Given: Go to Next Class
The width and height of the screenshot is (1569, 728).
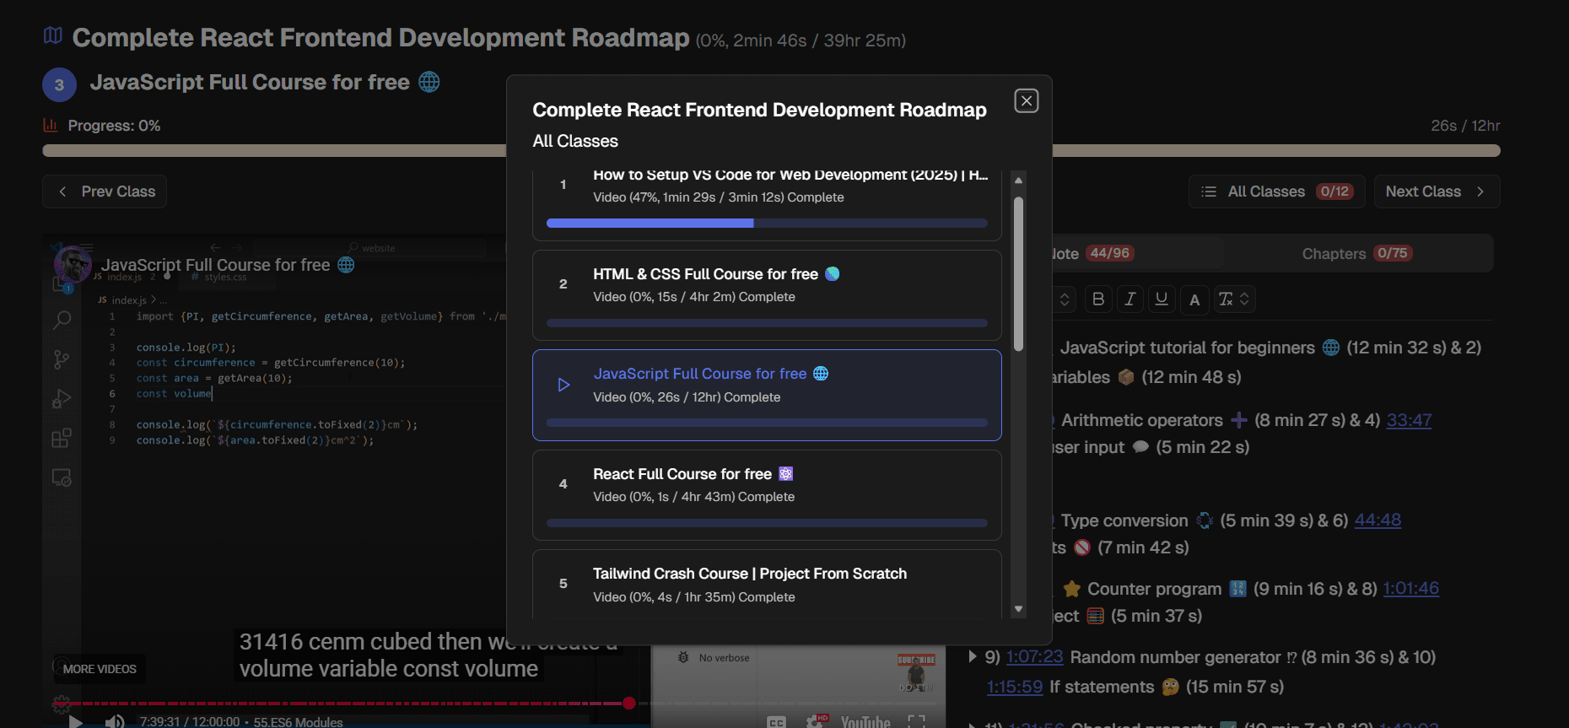Looking at the screenshot, I should point(1437,191).
